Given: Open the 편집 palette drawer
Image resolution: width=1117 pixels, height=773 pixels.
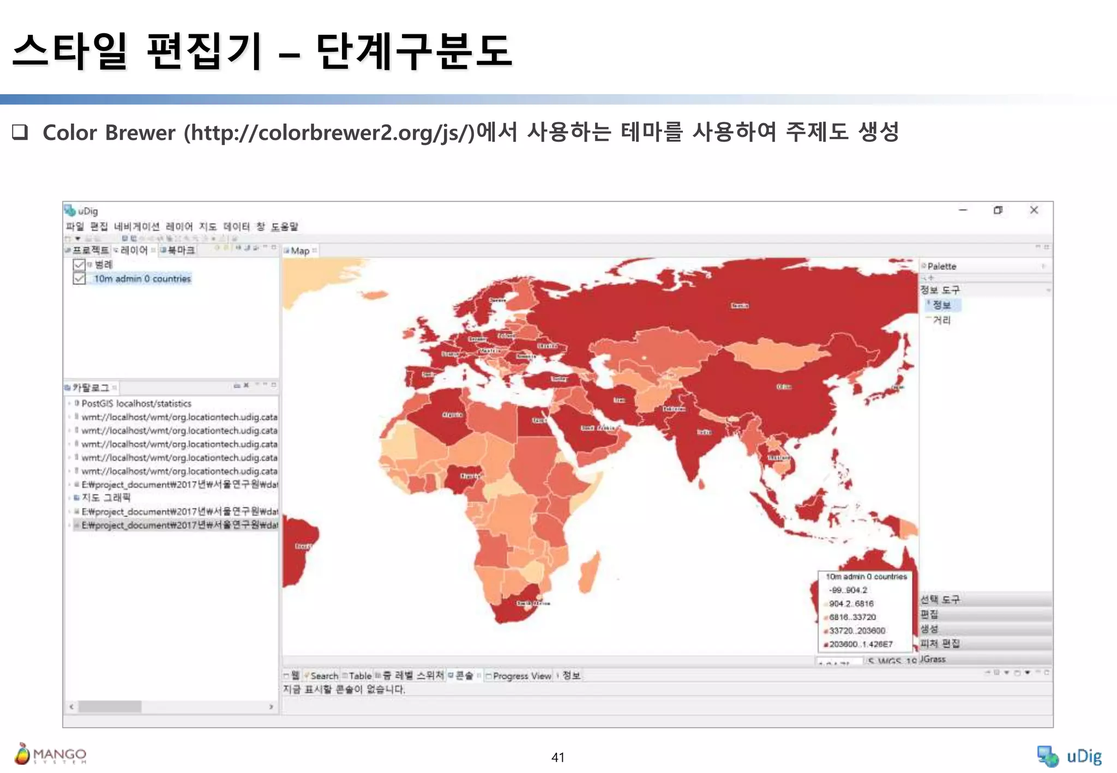Looking at the screenshot, I should pyautogui.click(x=985, y=614).
